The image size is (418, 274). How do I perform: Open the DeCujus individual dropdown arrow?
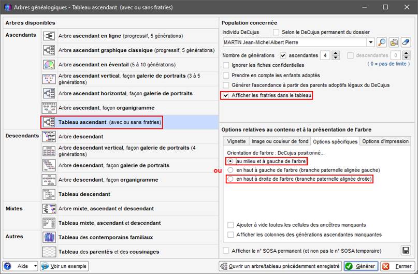371,42
